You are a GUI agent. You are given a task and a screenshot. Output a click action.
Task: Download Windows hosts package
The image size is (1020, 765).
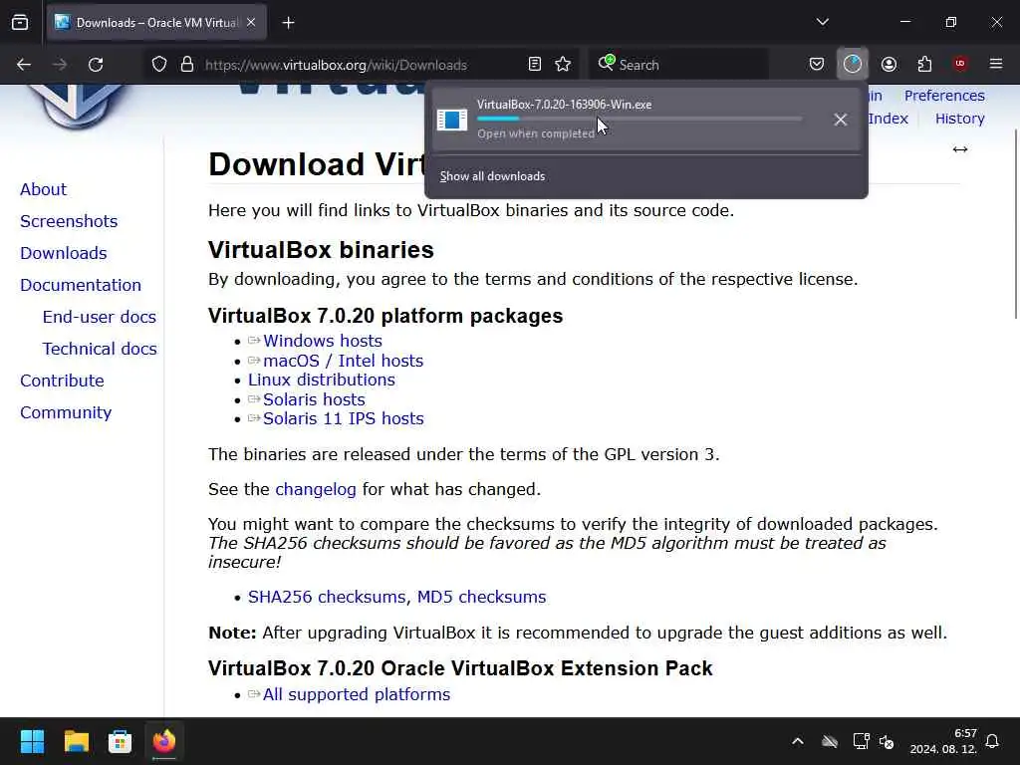point(323,341)
